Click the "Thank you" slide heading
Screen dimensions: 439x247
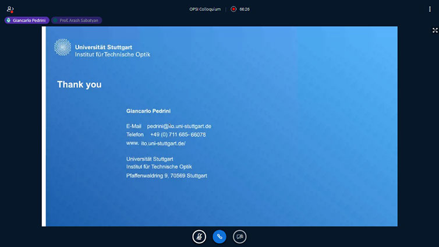[x=79, y=85]
